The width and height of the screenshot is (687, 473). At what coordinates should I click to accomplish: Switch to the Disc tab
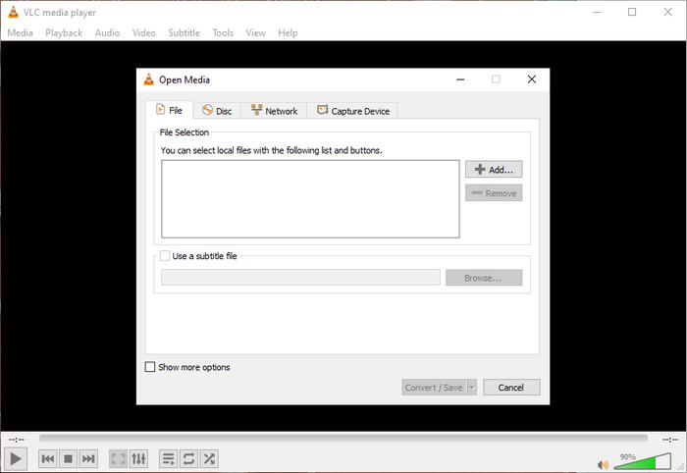click(x=217, y=111)
